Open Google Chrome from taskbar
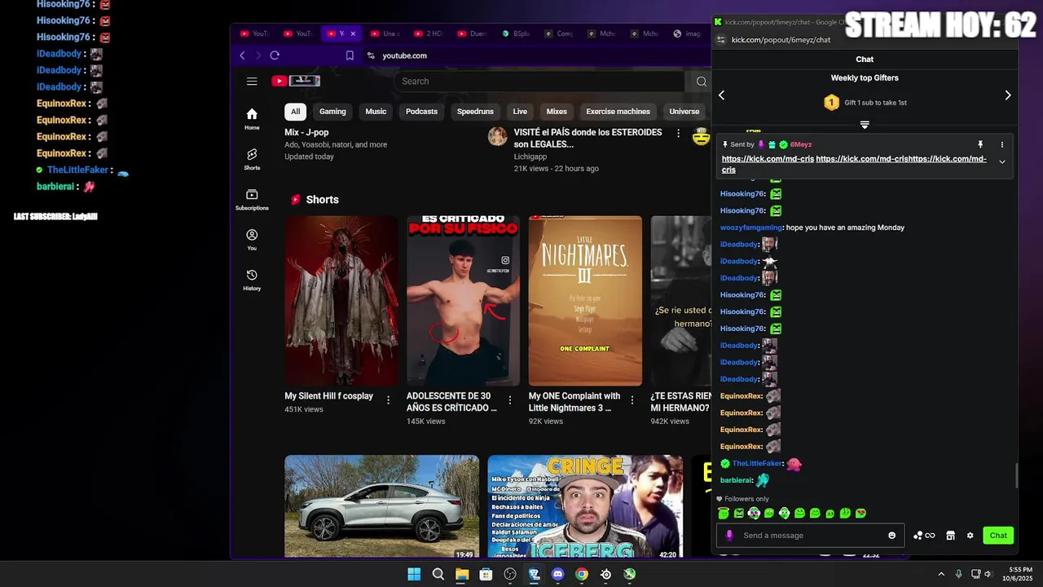This screenshot has height=587, width=1043. 582,574
